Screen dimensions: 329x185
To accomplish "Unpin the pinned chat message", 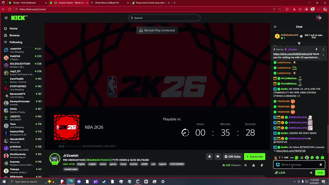I will point(316,49).
